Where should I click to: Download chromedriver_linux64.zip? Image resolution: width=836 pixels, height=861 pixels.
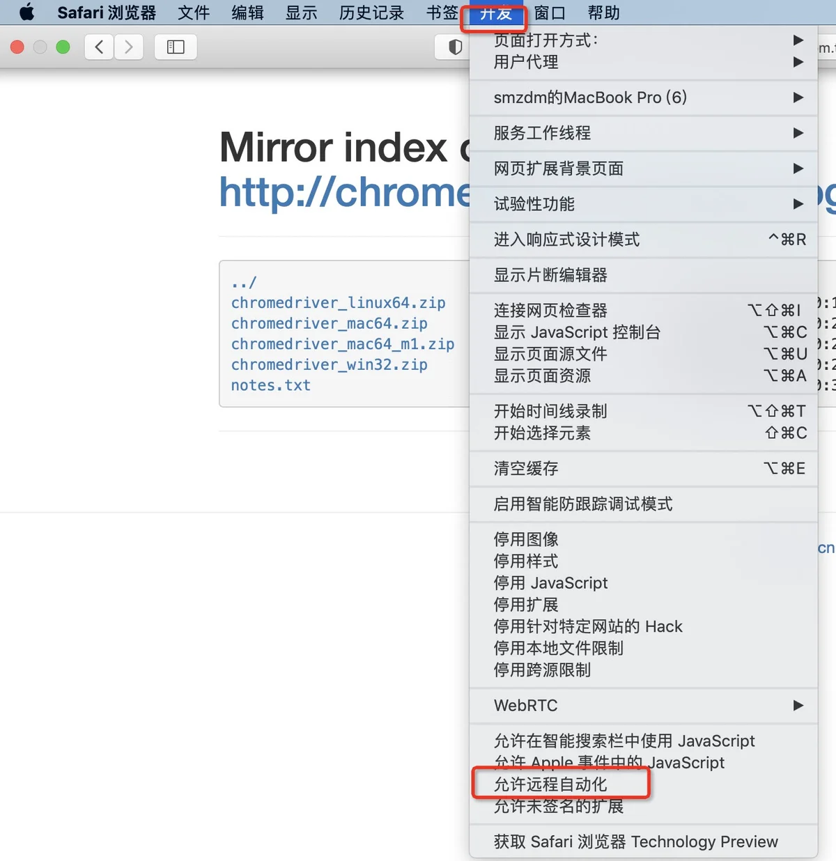point(338,303)
